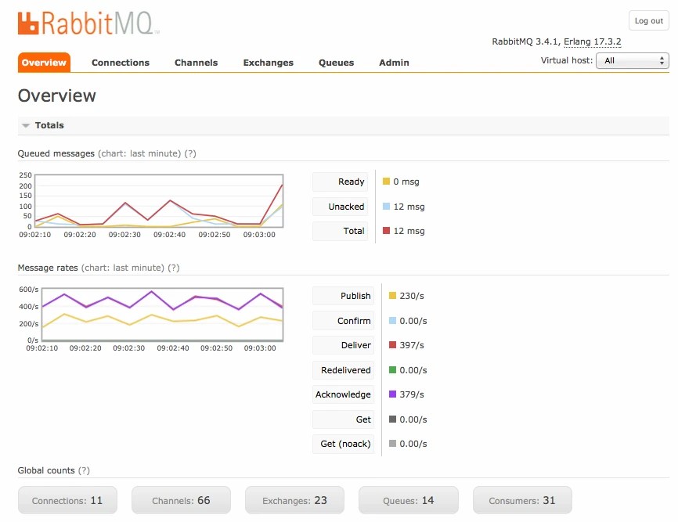Click the Queues: 14 count box
This screenshot has height=522, width=678.
[x=407, y=500]
